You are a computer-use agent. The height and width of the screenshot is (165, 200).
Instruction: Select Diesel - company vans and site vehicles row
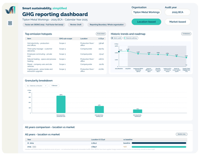65,65
